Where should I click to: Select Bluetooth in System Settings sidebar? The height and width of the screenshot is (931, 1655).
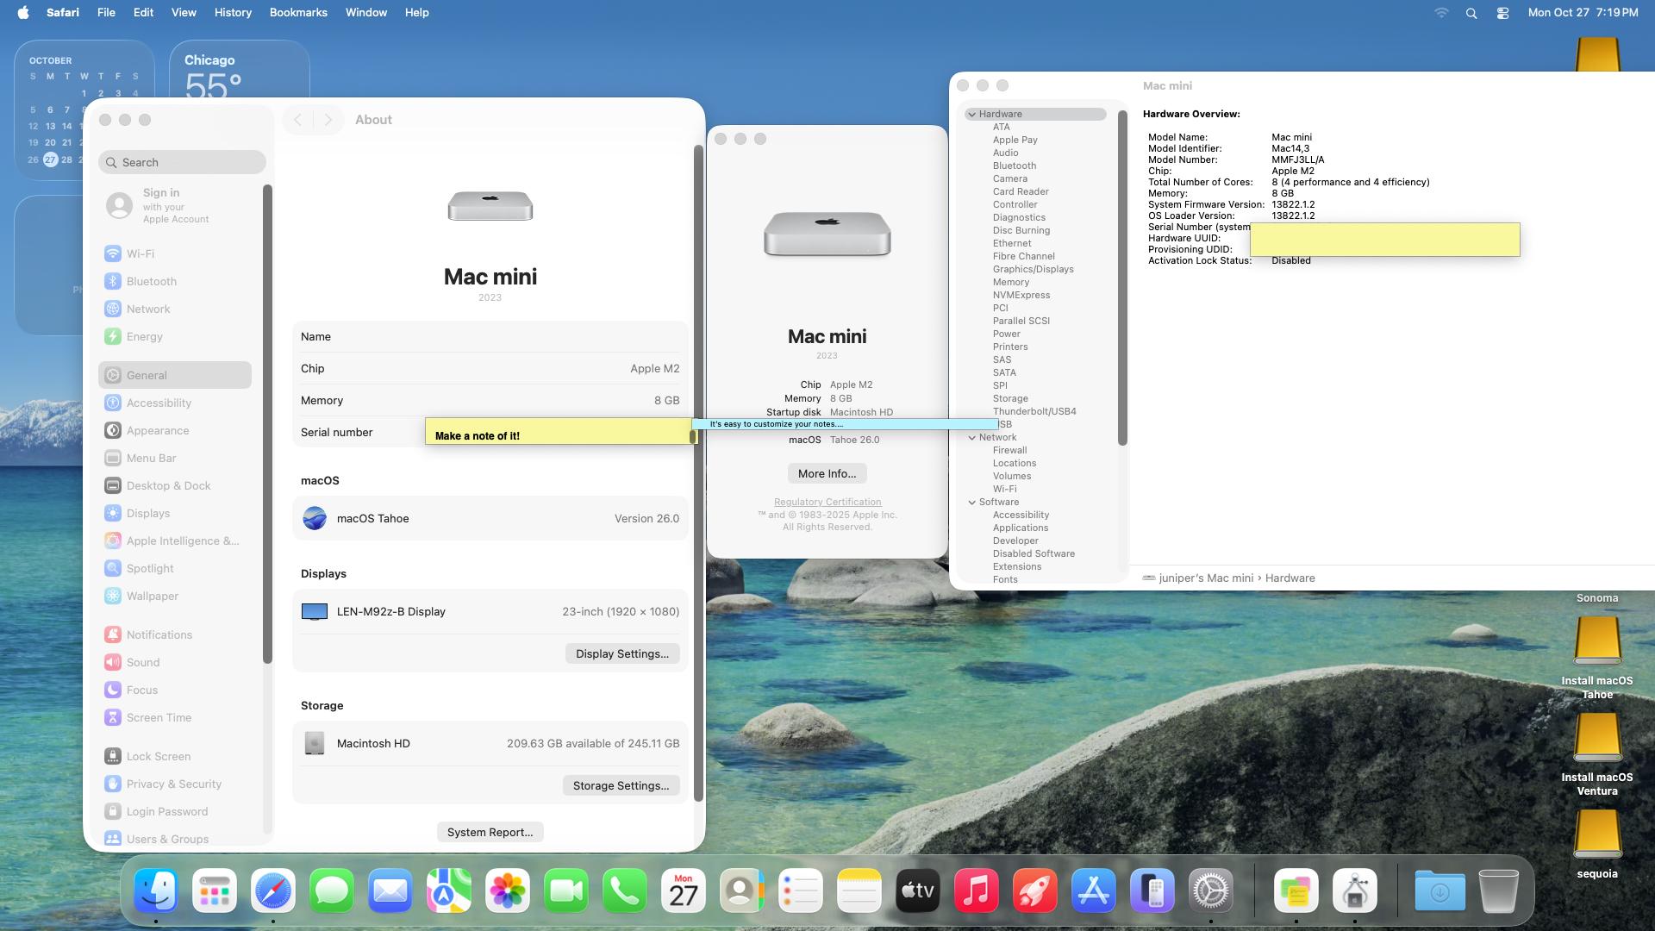click(x=151, y=281)
